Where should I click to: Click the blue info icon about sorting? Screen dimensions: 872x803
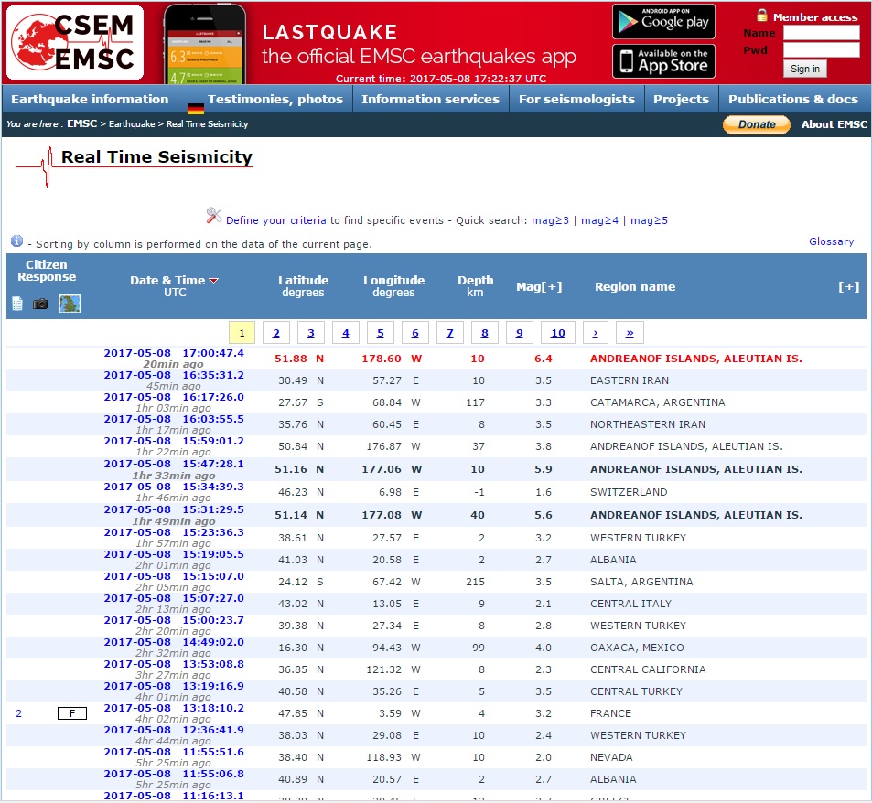16,241
